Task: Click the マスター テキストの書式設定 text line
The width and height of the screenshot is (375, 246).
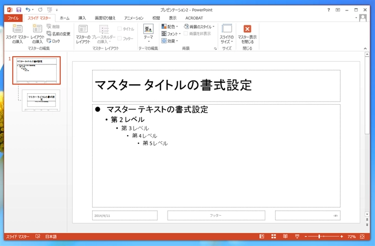Action: click(x=157, y=110)
